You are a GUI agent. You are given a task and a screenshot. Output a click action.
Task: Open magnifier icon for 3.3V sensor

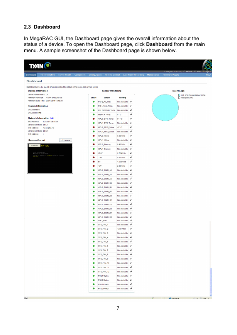tap(131, 157)
